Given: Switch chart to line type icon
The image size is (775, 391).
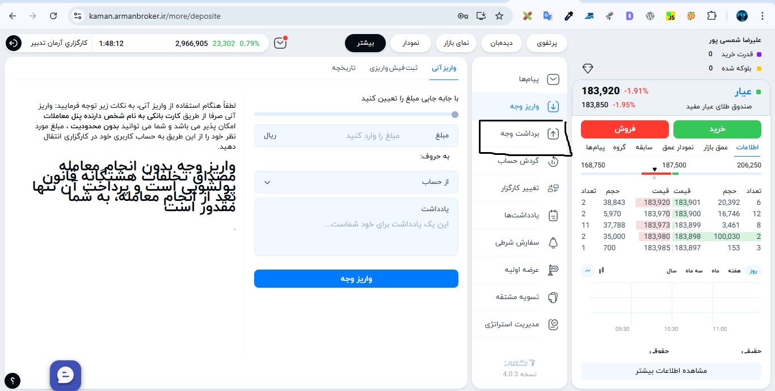Looking at the screenshot, I should pyautogui.click(x=588, y=271).
